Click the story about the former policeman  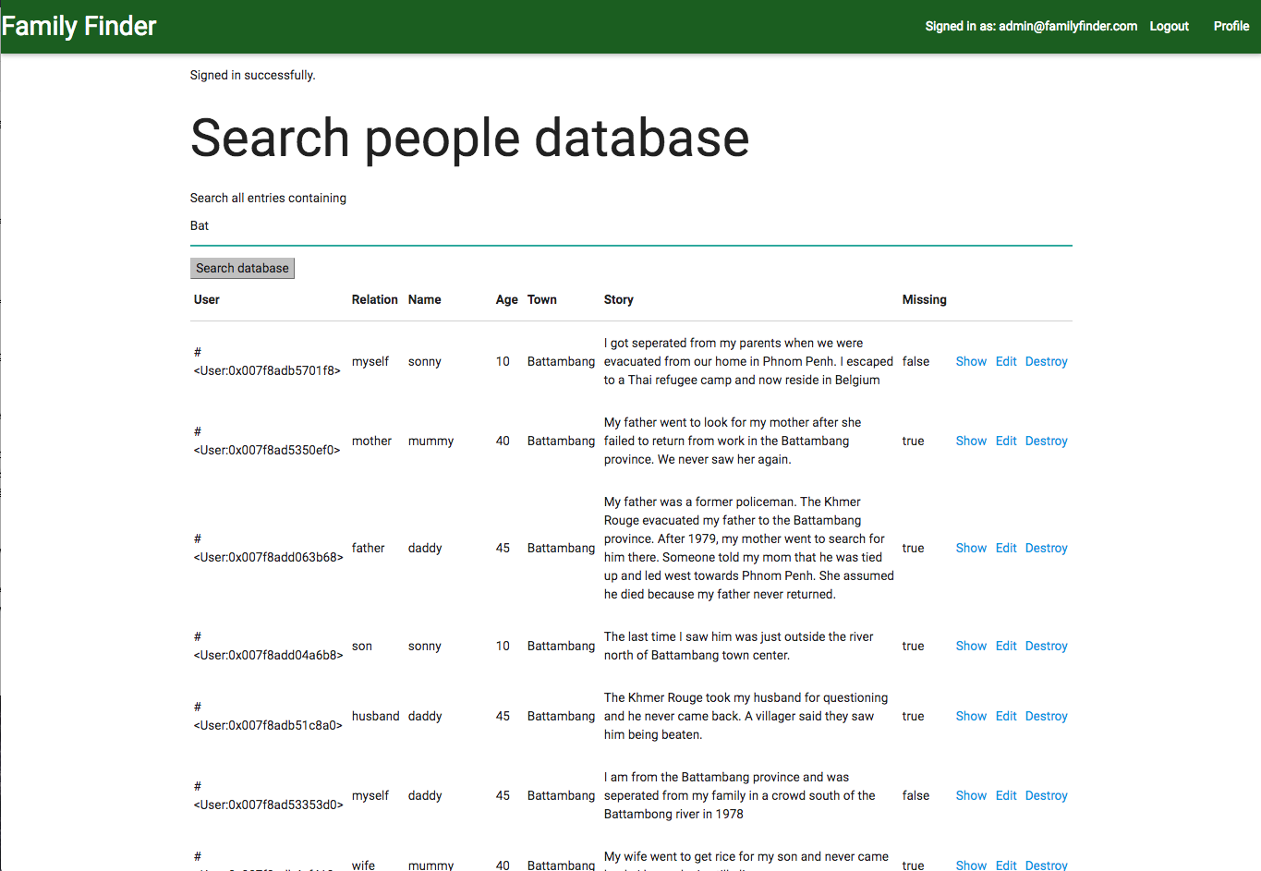(749, 548)
